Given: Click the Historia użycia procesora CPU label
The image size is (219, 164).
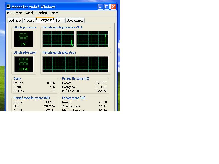Looking at the screenshot, I should pyautogui.click(x=62, y=27).
